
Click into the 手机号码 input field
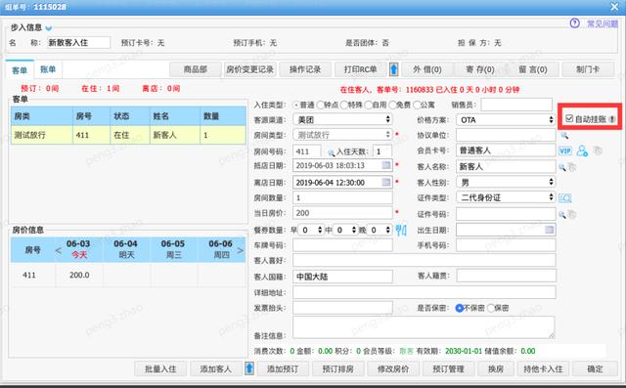(506, 245)
